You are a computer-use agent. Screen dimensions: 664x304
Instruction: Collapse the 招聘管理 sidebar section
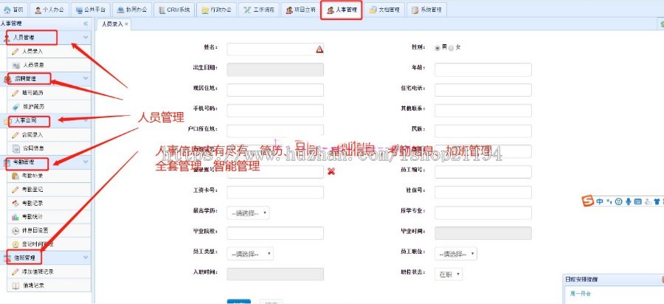click(86, 78)
